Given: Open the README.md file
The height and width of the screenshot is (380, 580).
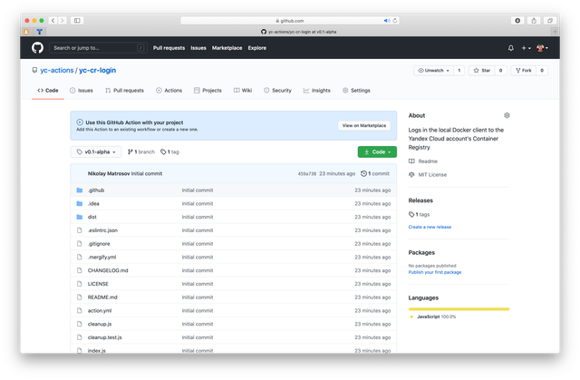Looking at the screenshot, I should click(x=102, y=297).
